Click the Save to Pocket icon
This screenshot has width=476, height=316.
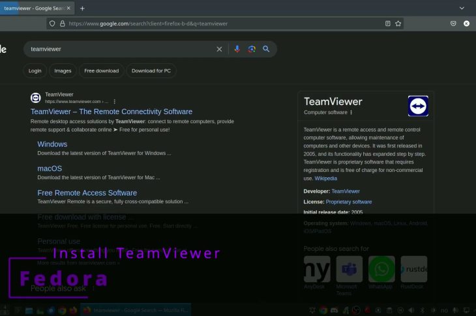pyautogui.click(x=453, y=23)
